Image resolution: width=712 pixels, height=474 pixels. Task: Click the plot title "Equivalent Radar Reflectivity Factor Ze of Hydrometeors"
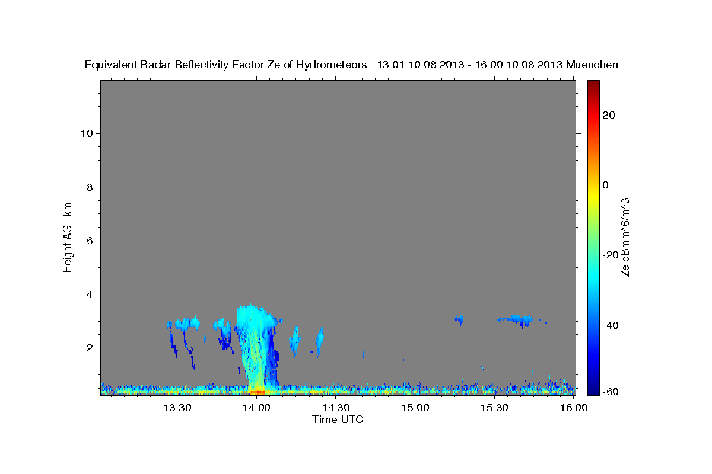(226, 65)
